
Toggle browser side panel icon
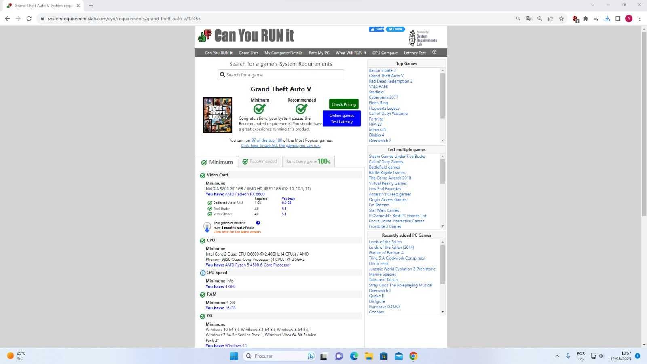[x=618, y=19]
